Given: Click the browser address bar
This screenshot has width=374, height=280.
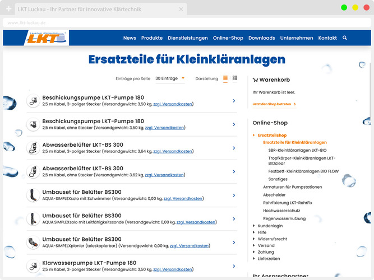Looking at the screenshot, I should click(168, 22).
